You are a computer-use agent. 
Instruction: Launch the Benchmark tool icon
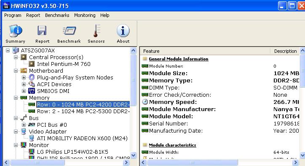click(69, 31)
